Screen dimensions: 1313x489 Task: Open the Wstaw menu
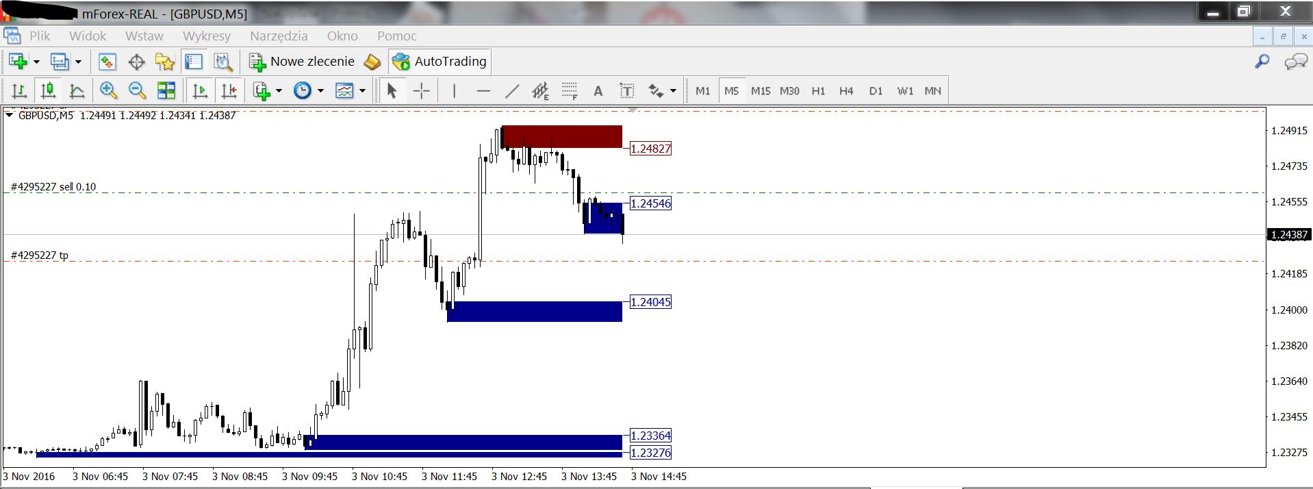pyautogui.click(x=144, y=36)
